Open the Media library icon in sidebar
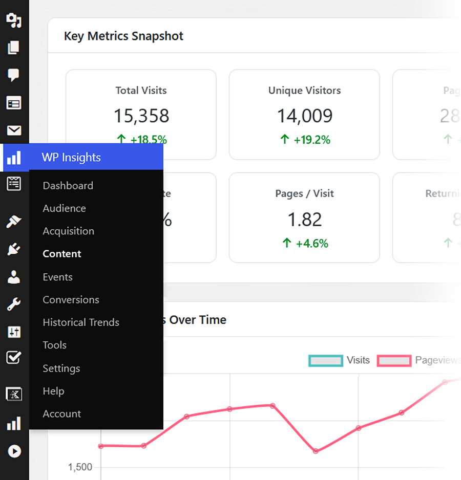 [x=14, y=20]
